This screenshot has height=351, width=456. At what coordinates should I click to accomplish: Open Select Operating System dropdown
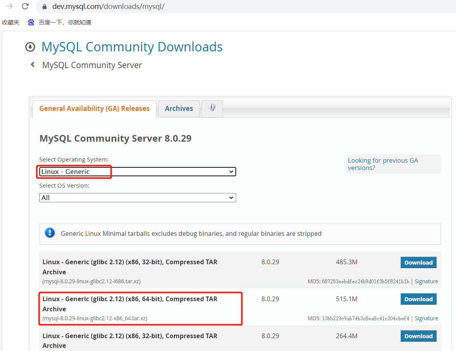(138, 172)
